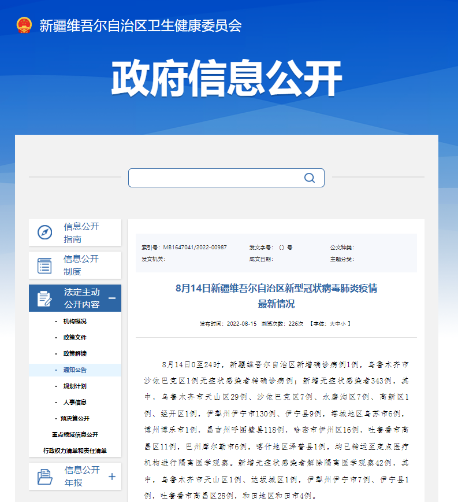458x502 pixels.
Task: Expand 信息公开年报 with the plus sign
Action: click(111, 477)
